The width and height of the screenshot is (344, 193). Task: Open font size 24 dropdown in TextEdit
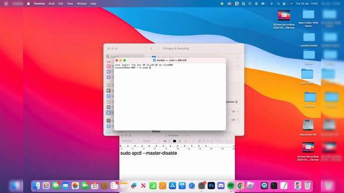pyautogui.click(x=167, y=141)
